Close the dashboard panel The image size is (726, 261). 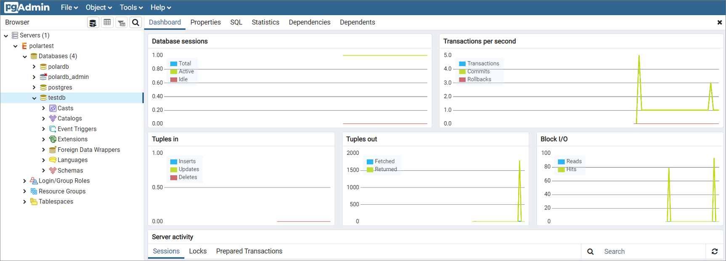coord(719,23)
